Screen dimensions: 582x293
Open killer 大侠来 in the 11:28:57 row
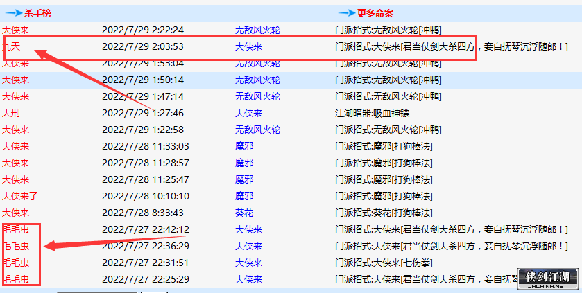[x=15, y=163]
